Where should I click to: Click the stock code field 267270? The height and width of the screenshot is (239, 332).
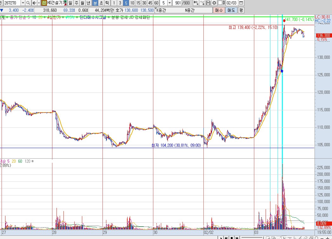click(12, 3)
